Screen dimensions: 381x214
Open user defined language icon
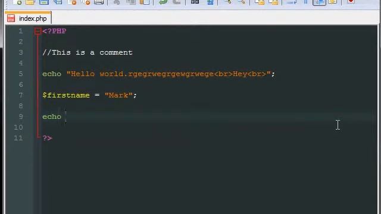[332, 2]
